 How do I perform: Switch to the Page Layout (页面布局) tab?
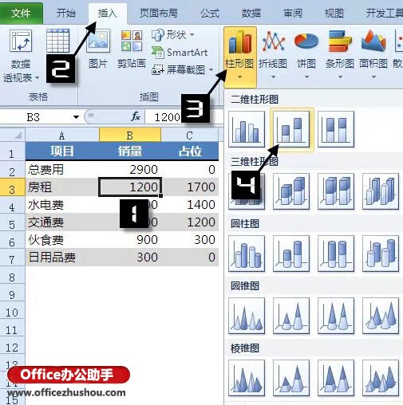tap(159, 13)
